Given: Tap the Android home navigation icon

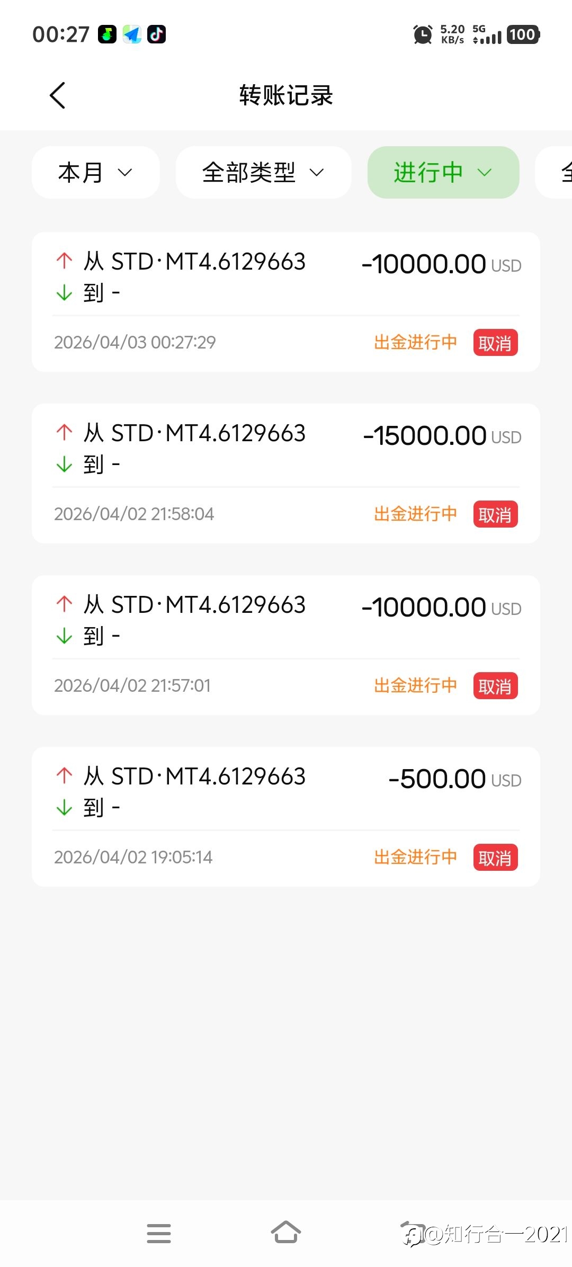Looking at the screenshot, I should pyautogui.click(x=286, y=1233).
